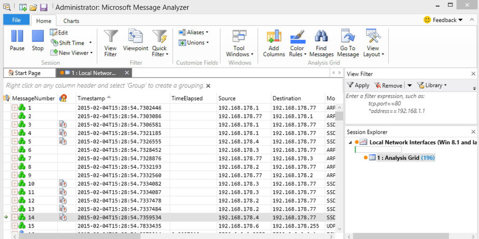This screenshot has height=239, width=479.
Task: Open the Color Rules menu
Action: 297,43
